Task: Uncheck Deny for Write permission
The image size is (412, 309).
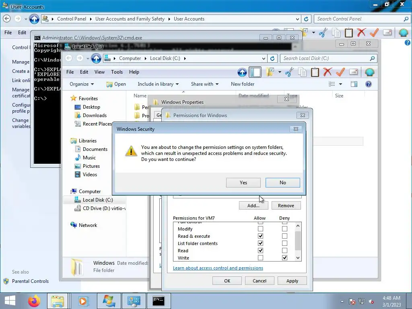Action: (x=284, y=258)
